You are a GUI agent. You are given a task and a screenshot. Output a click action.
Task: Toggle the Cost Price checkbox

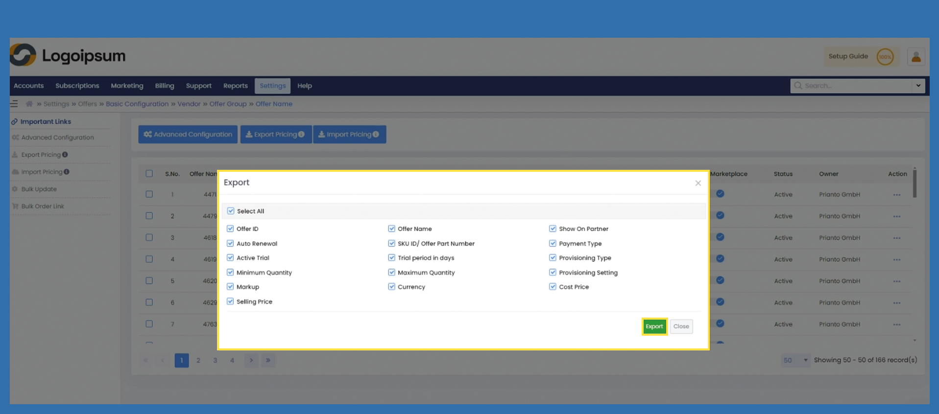tap(553, 287)
